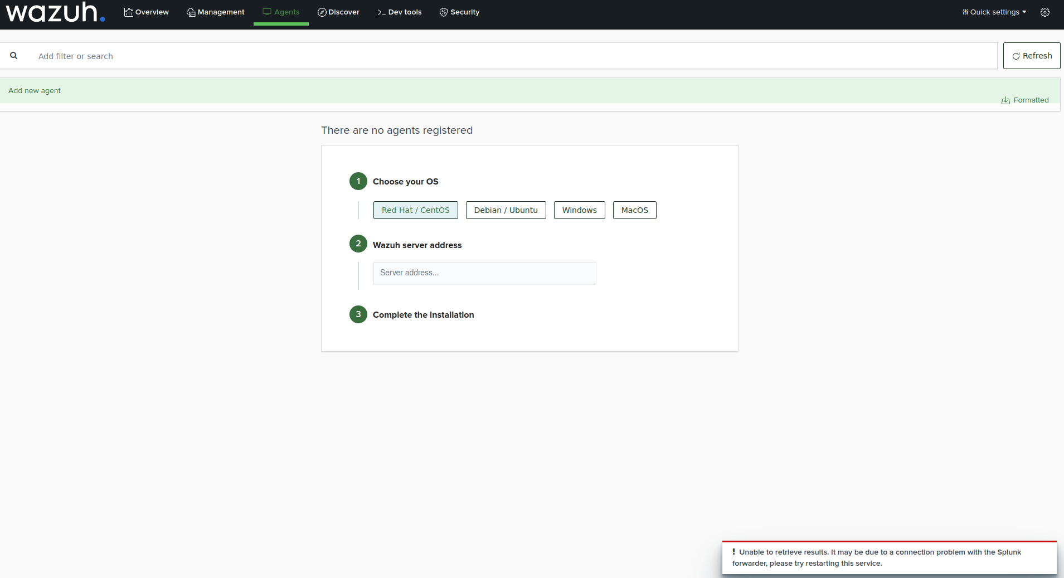Open Security with its shield icon

tap(443, 12)
